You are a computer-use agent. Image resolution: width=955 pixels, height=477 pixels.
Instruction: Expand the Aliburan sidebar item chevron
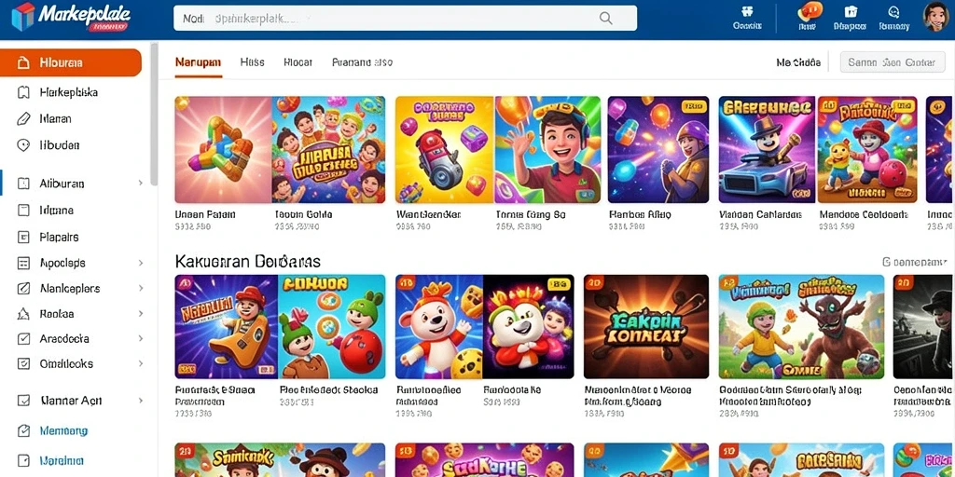(x=141, y=184)
